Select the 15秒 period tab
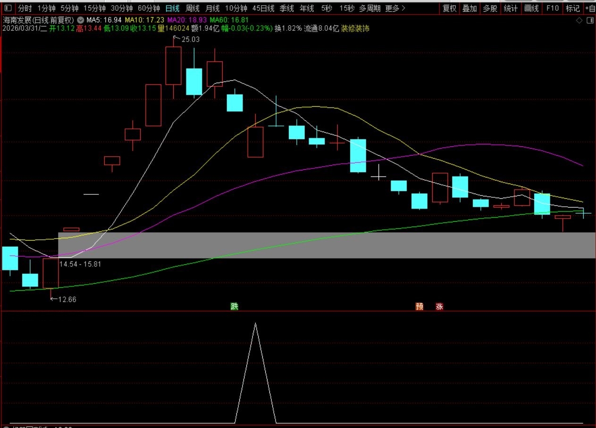The image size is (596, 428). (x=347, y=8)
